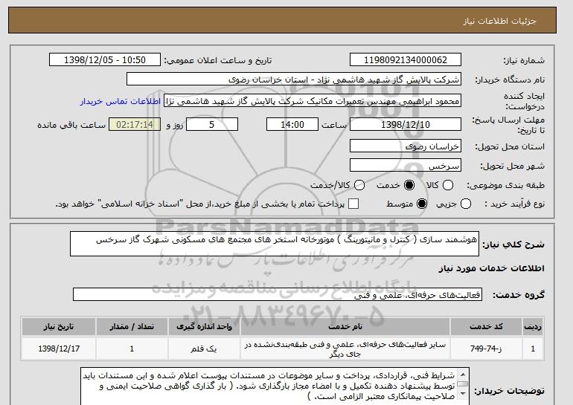Choose the متوسط purchase type option

coord(422,204)
